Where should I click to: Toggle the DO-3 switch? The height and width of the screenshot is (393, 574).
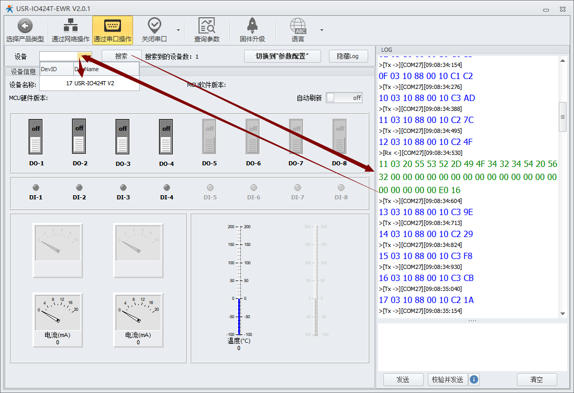click(123, 137)
